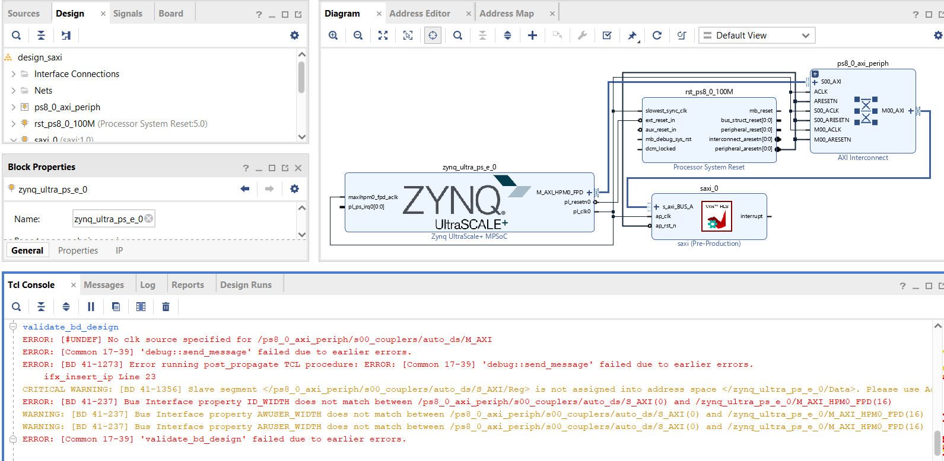The height and width of the screenshot is (461, 944).
Task: Open the Default View dropdown
Action: 757,36
